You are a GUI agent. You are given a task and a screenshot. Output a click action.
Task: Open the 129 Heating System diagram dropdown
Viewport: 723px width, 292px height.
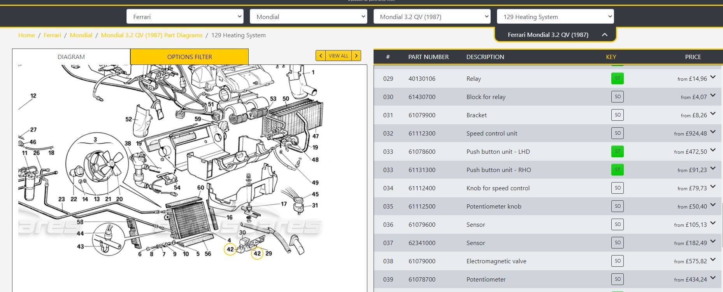pos(555,17)
